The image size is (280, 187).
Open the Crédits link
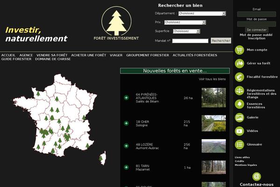239,161
